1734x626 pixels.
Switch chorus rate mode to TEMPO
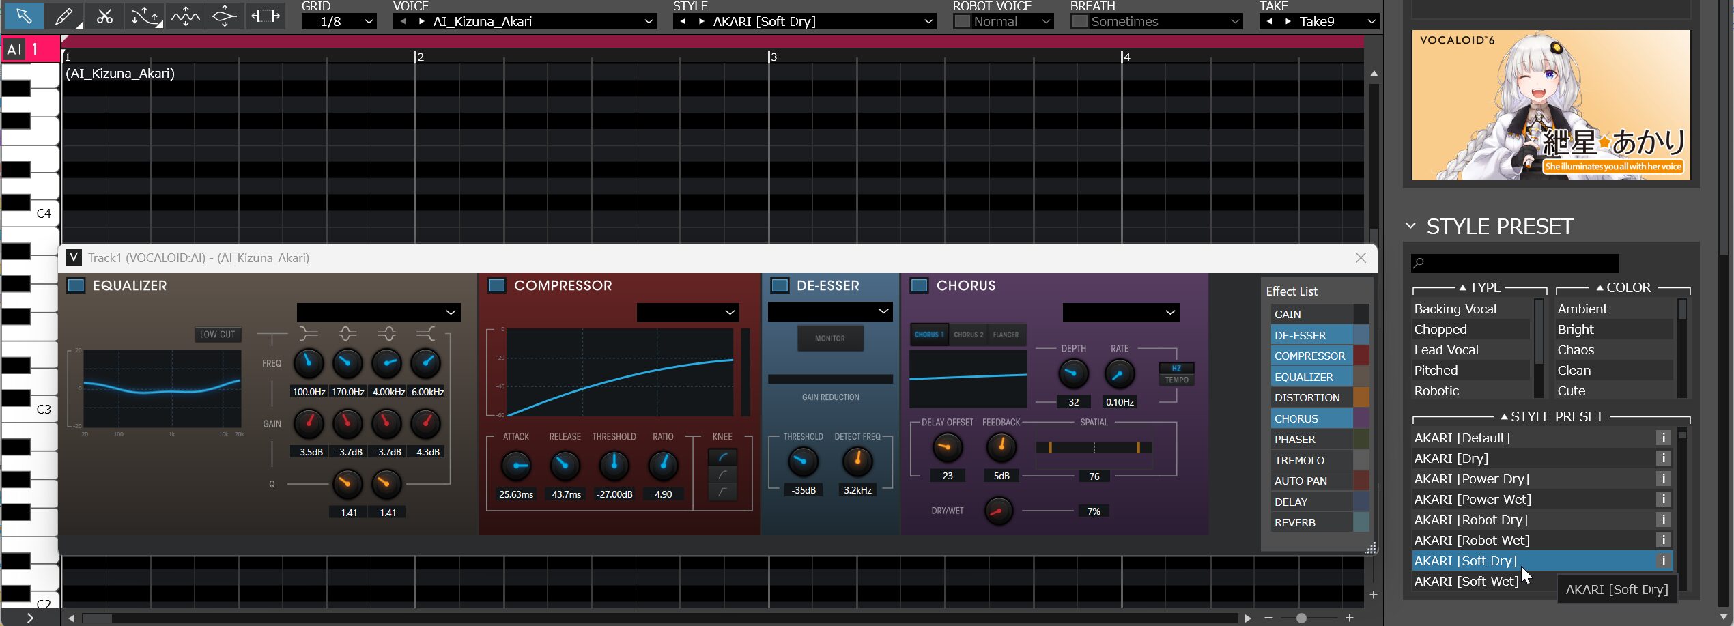coord(1176,380)
